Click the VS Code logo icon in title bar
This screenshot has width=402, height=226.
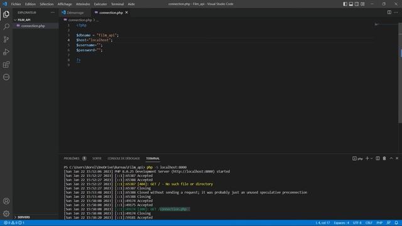click(5, 4)
